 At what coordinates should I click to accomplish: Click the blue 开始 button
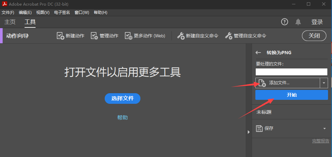pyautogui.click(x=291, y=95)
